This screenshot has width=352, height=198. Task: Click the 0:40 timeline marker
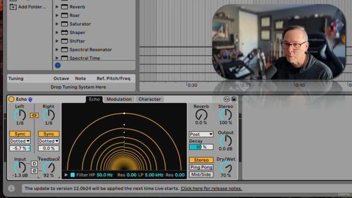(x=300, y=85)
